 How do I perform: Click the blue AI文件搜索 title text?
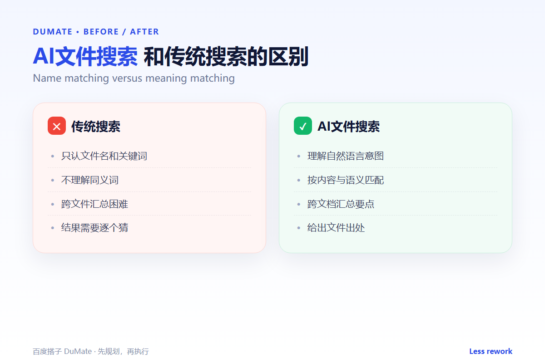coord(85,57)
